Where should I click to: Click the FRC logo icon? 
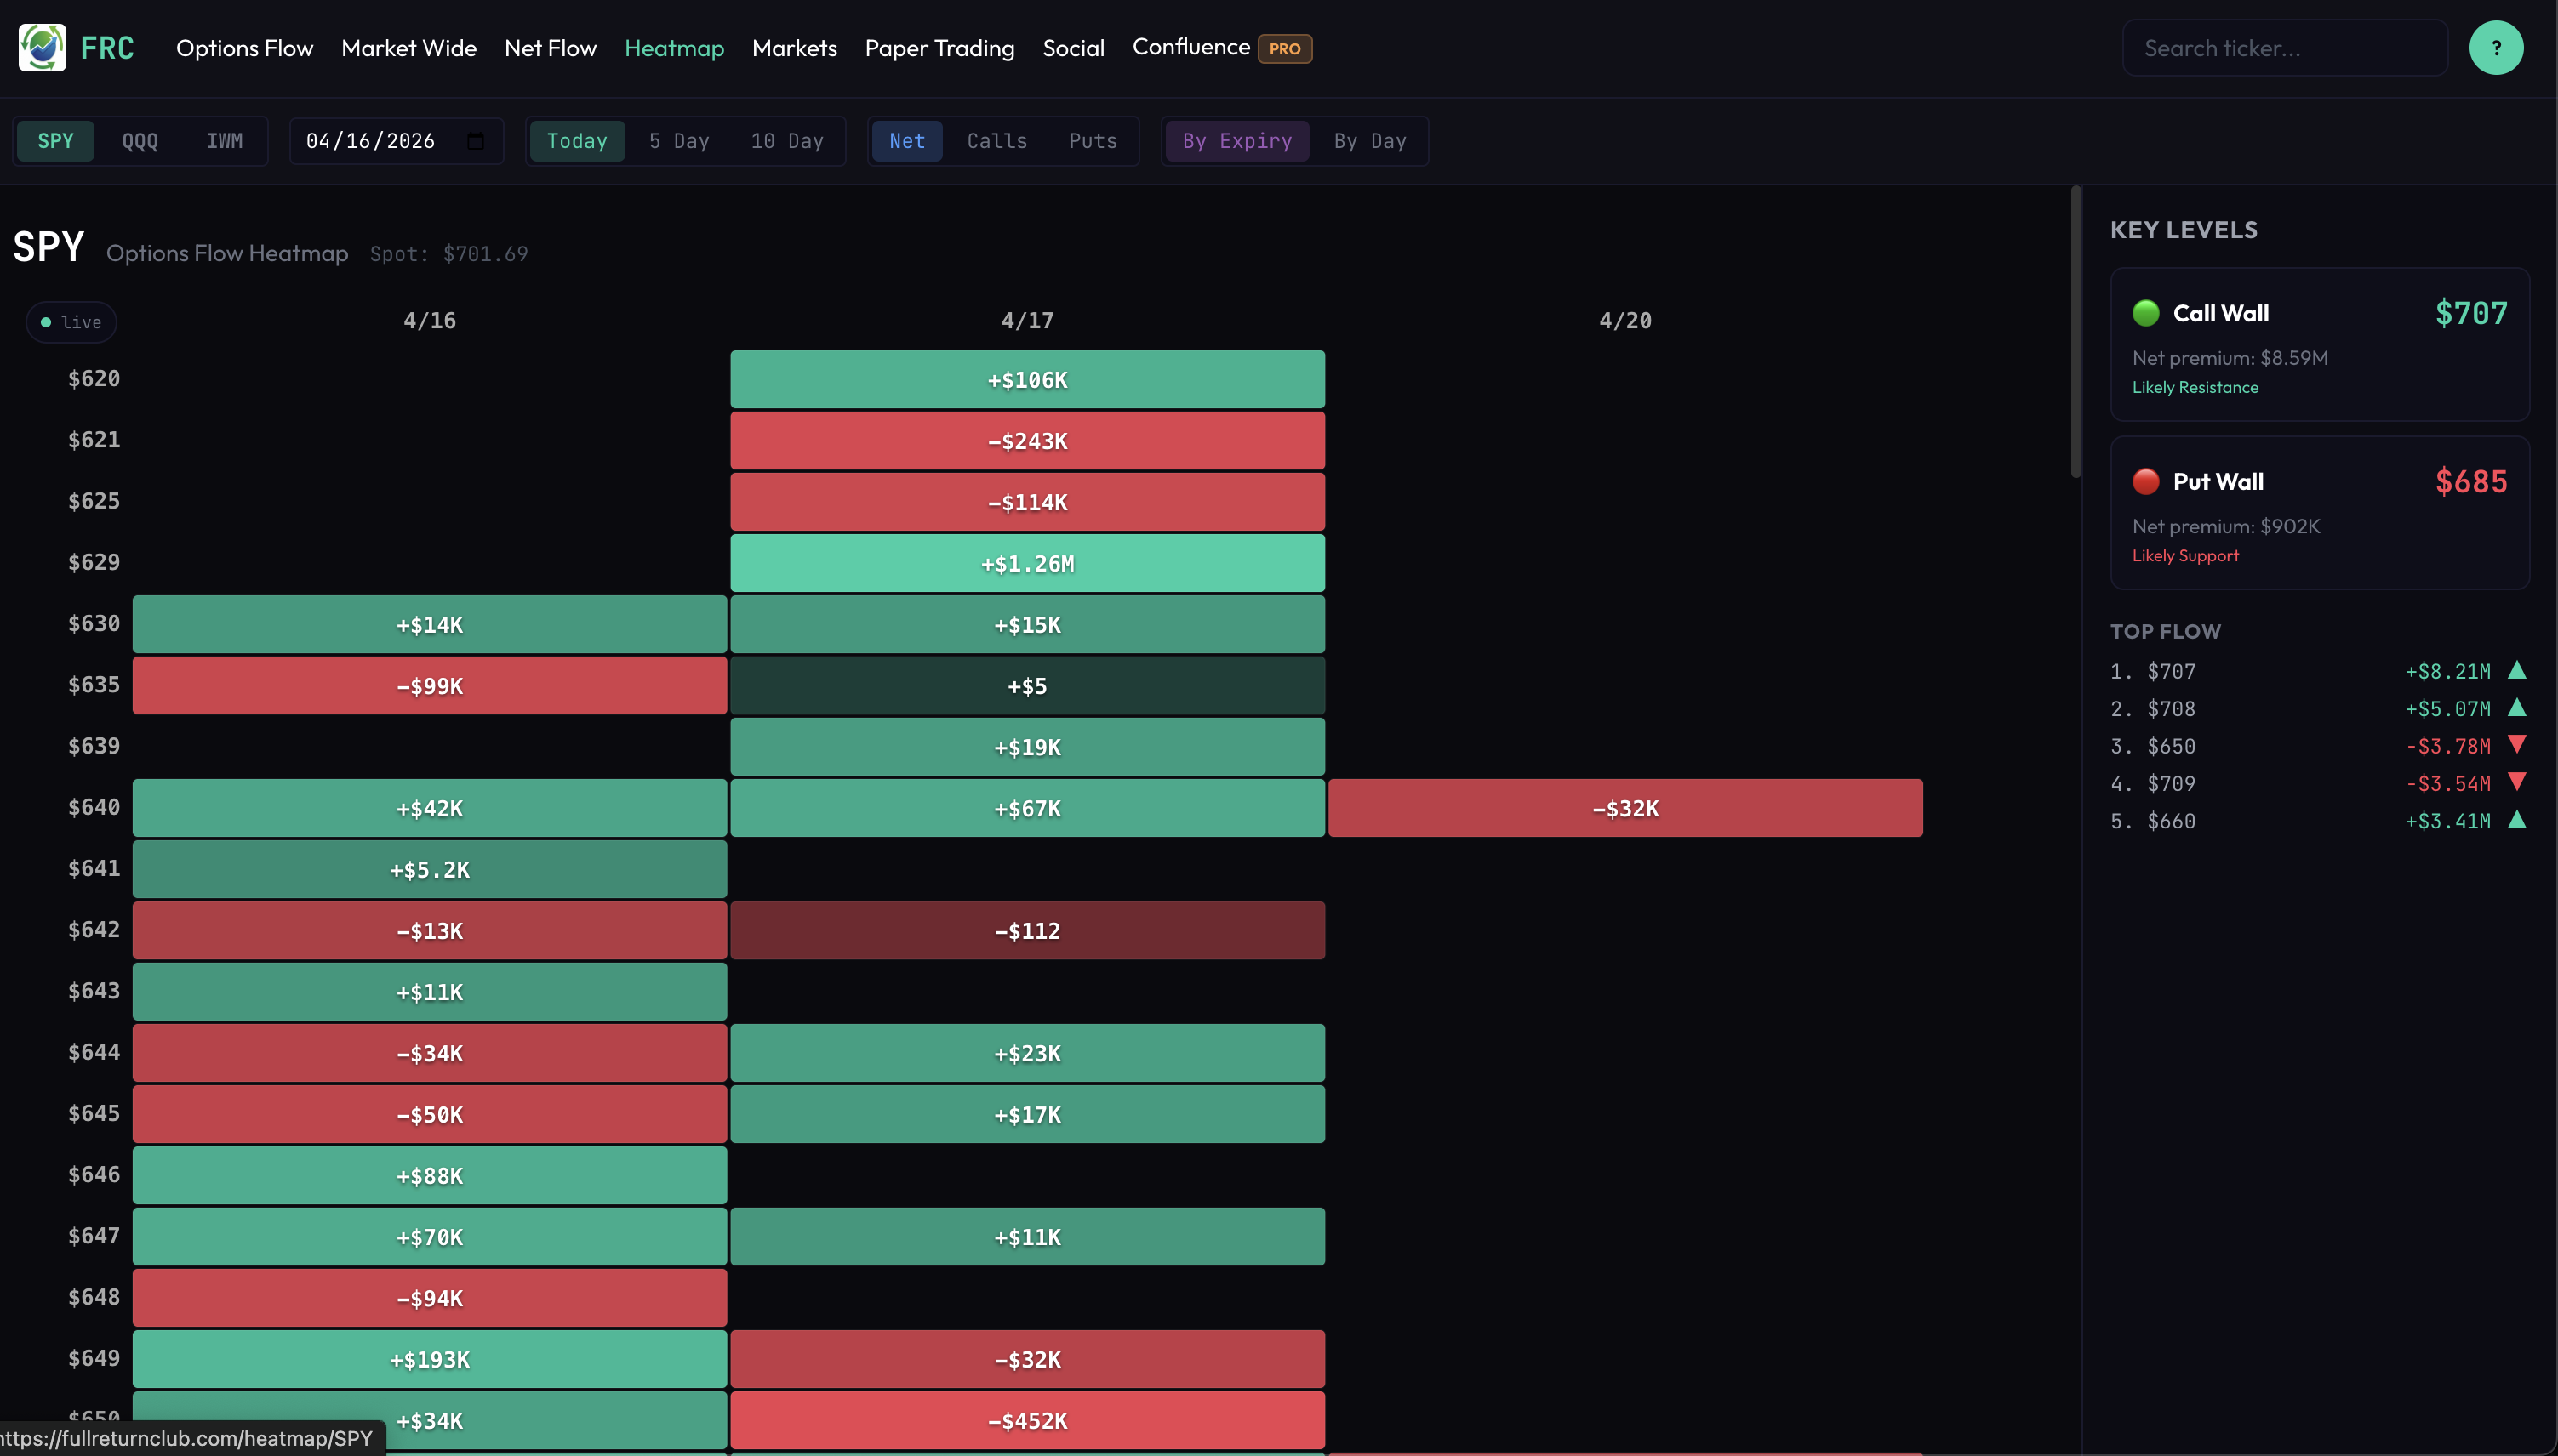click(x=41, y=47)
